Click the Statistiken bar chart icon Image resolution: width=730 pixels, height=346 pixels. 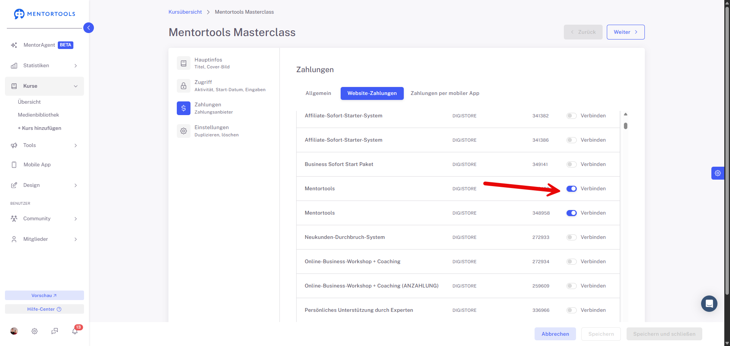(14, 66)
